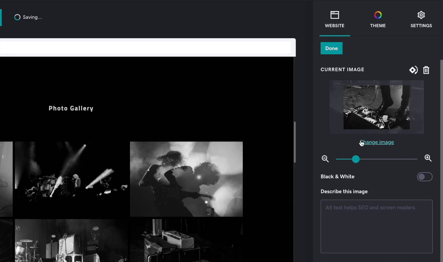Click the zoom out magnifier icon
Viewport: 443px width, 262px height.
325,159
